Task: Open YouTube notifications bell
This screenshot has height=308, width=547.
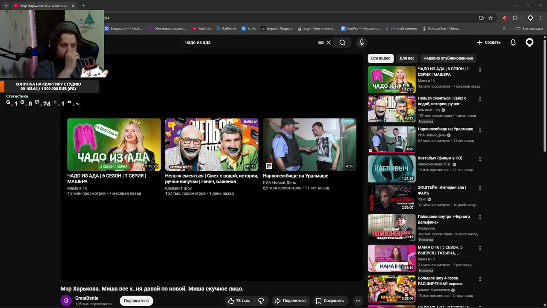Action: point(513,42)
